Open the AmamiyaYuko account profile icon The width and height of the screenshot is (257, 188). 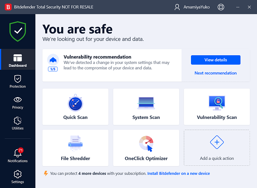[x=177, y=7]
